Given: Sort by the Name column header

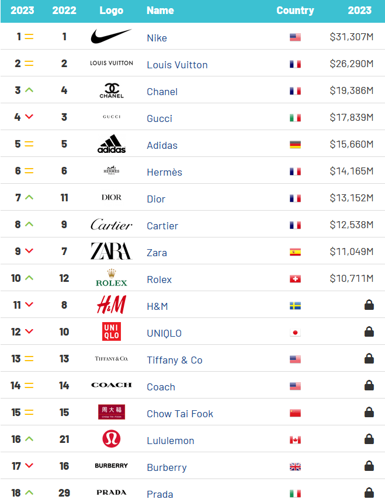Looking at the screenshot, I should pyautogui.click(x=160, y=11).
